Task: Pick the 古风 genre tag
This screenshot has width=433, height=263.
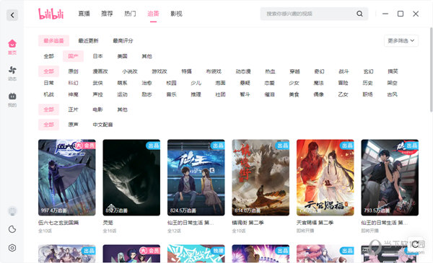Action: pos(392,94)
